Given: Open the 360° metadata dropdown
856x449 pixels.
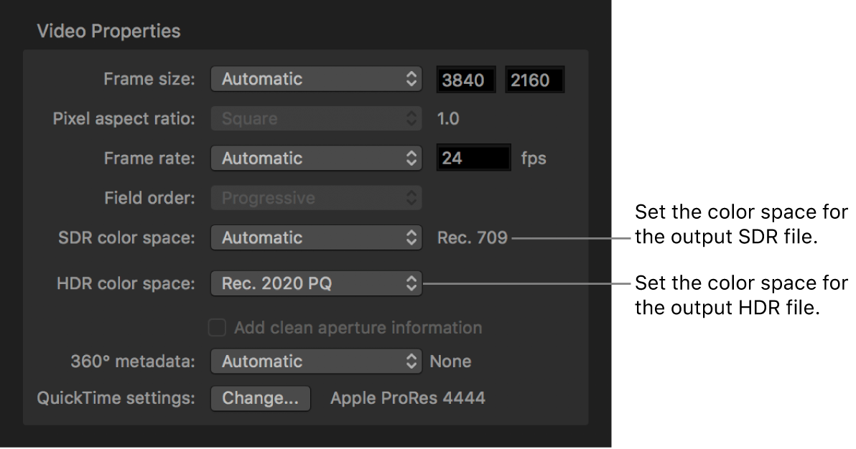Looking at the screenshot, I should (x=309, y=361).
